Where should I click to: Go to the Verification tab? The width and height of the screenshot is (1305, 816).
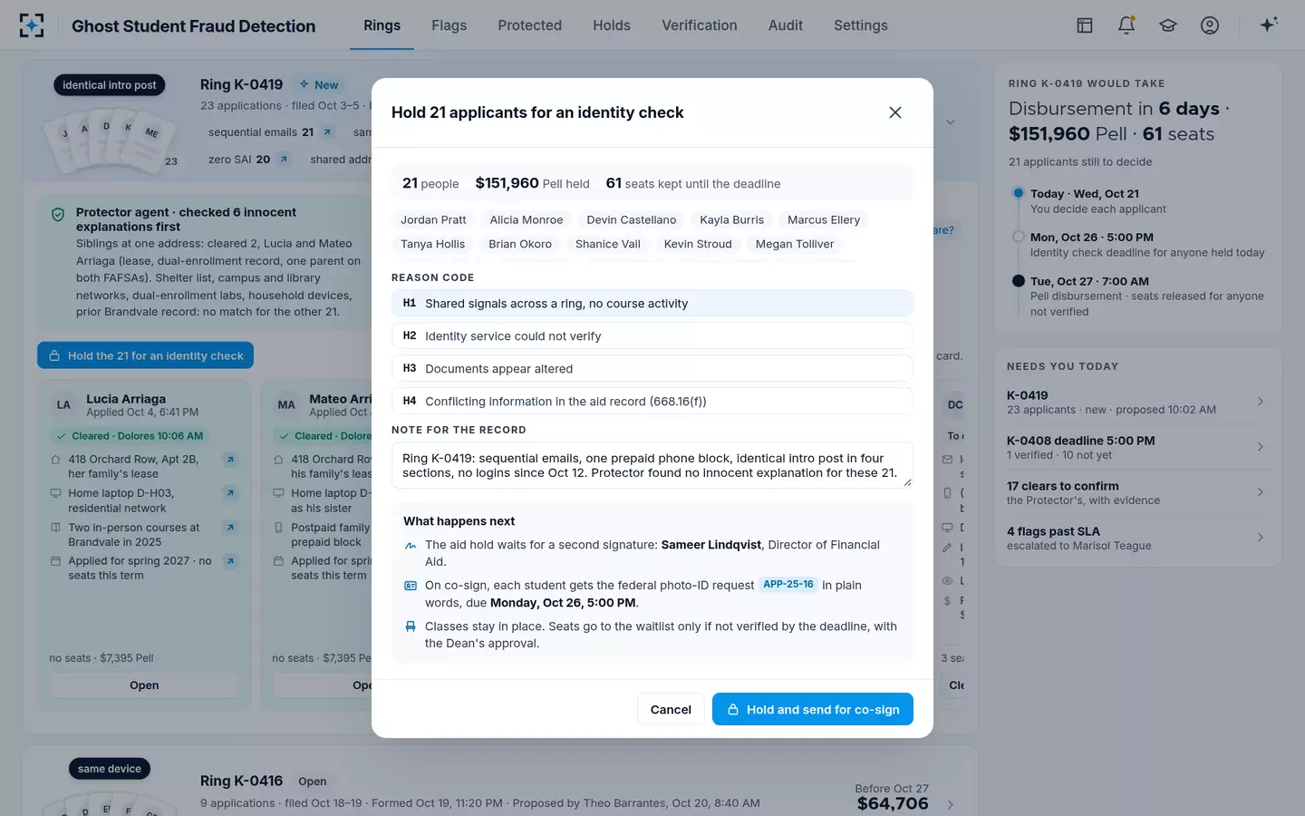(700, 25)
